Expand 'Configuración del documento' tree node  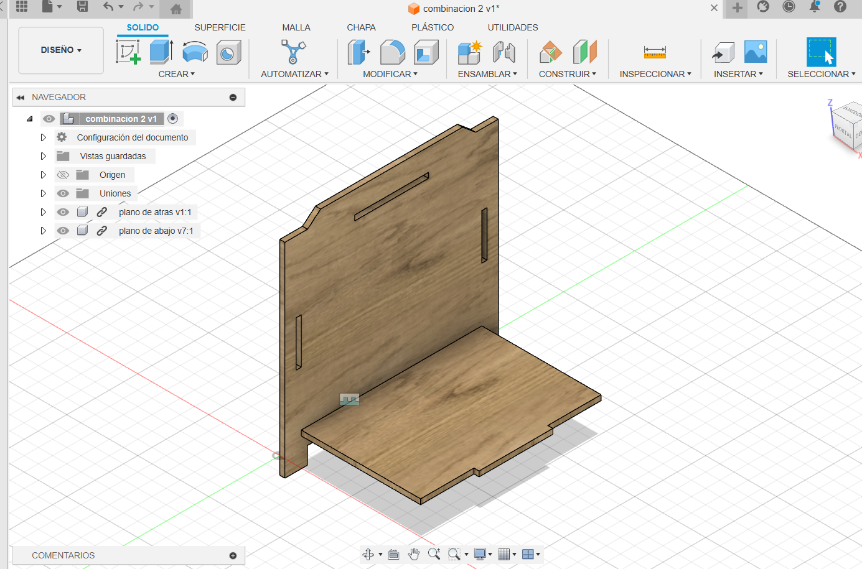[43, 137]
